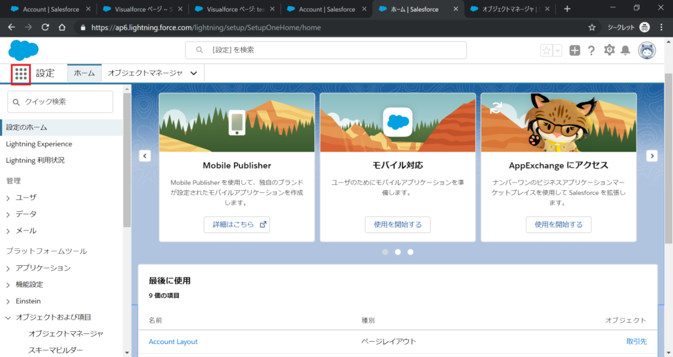Open the App Launcher grid icon
The width and height of the screenshot is (673, 357).
(21, 73)
